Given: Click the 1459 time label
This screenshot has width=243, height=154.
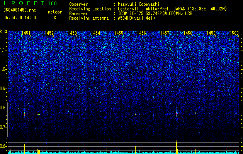Looking at the screenshot, I should coord(211,33).
